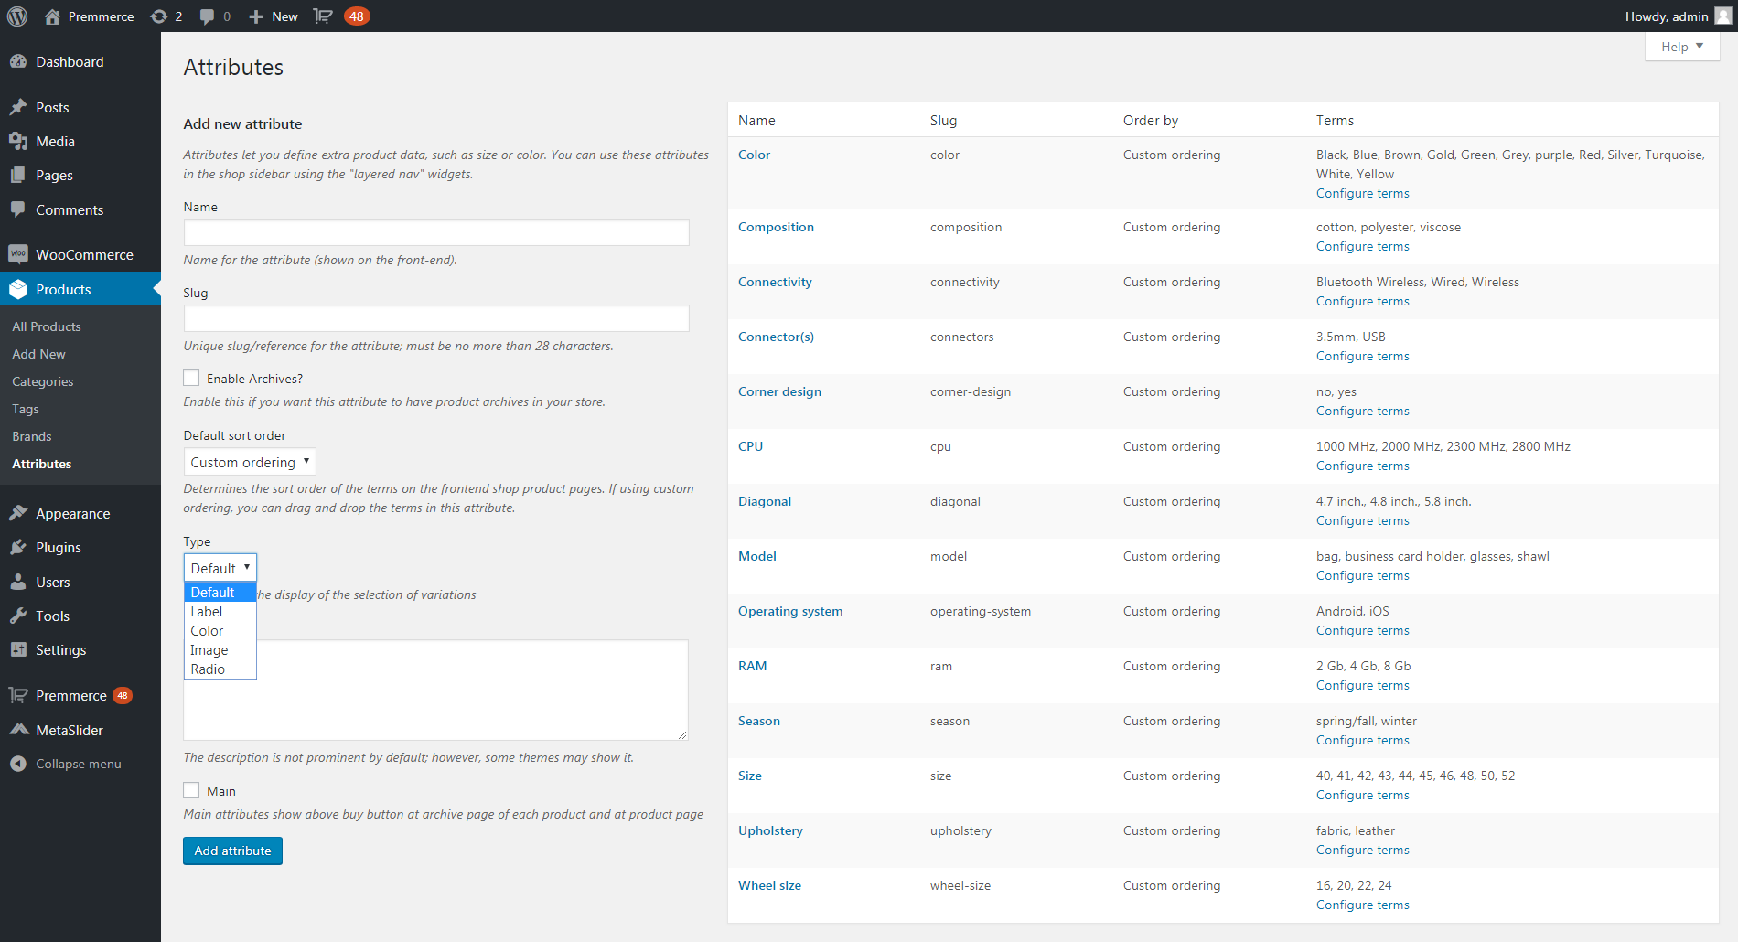
Task: Open Configure terms link for Composition
Action: point(1362,247)
